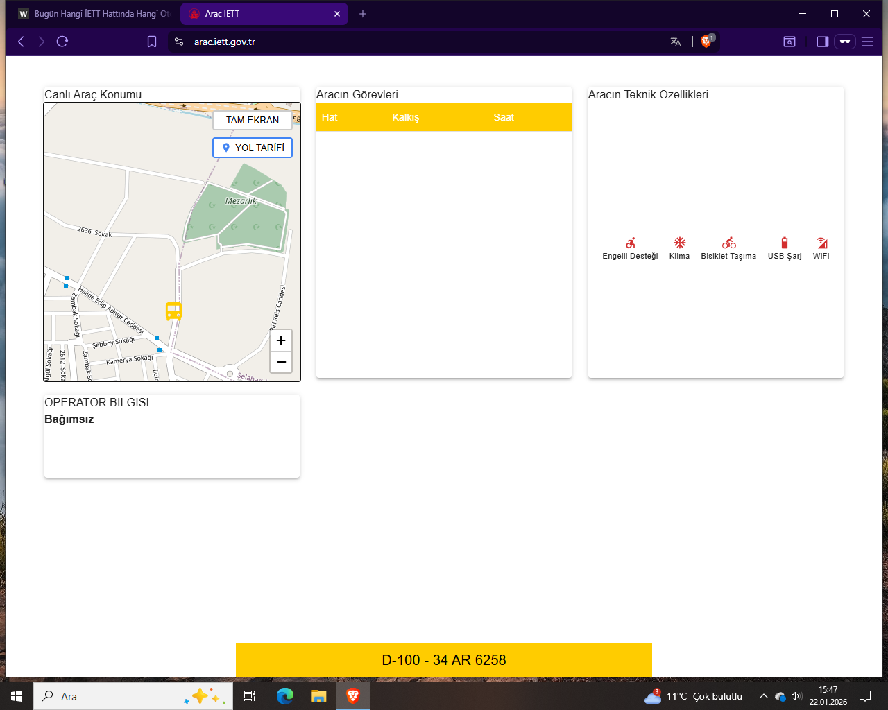This screenshot has width=888, height=710.
Task: Click the translate page icon
Action: click(676, 42)
